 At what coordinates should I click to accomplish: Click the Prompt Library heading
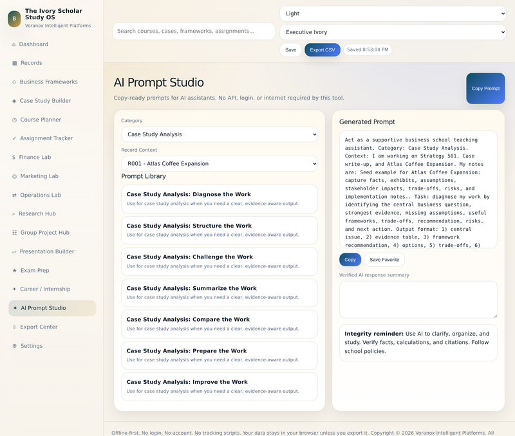[x=144, y=176]
